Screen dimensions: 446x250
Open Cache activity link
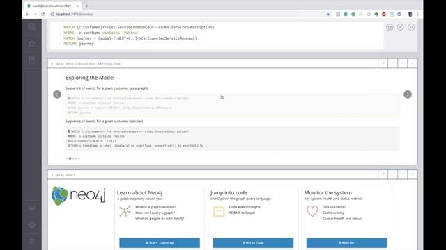333,212
